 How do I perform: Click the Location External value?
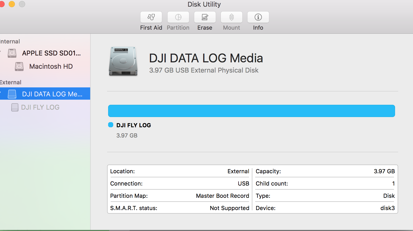coord(238,171)
